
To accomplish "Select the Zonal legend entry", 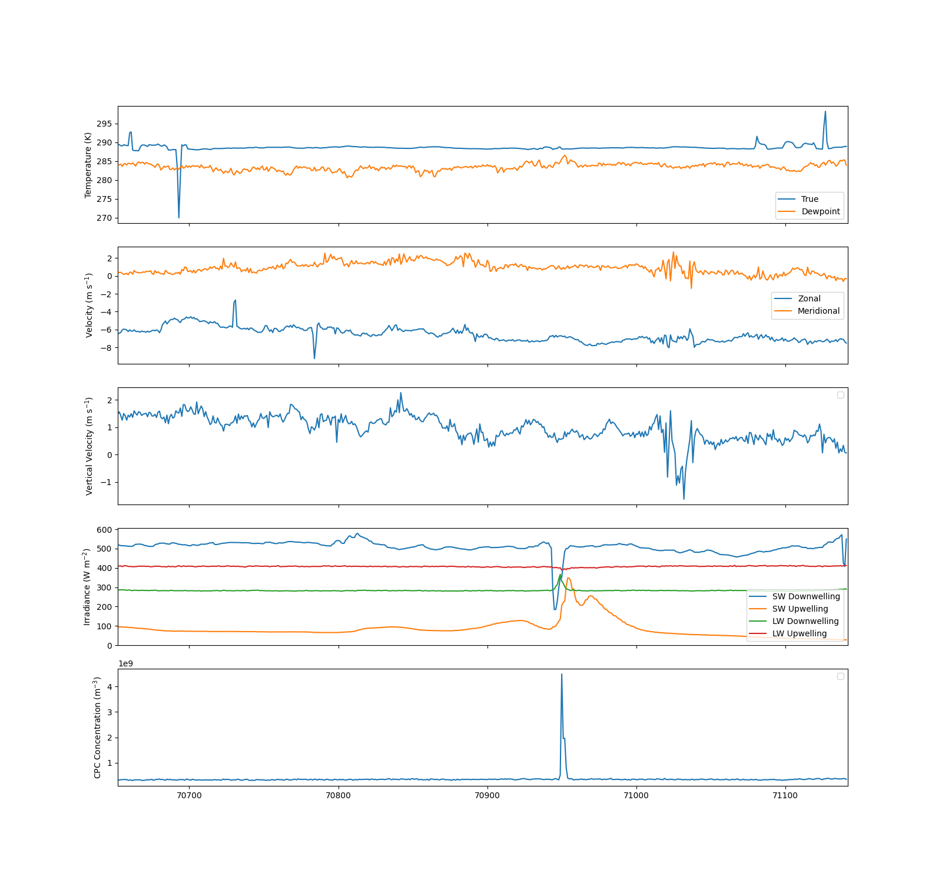I will [809, 298].
